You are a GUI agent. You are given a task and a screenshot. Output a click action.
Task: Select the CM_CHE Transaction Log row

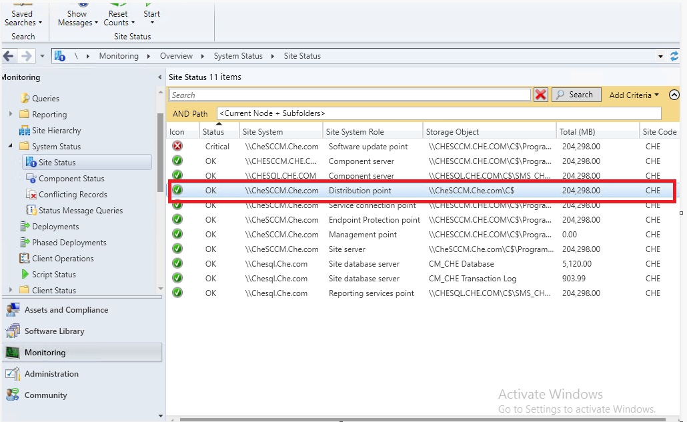point(424,279)
